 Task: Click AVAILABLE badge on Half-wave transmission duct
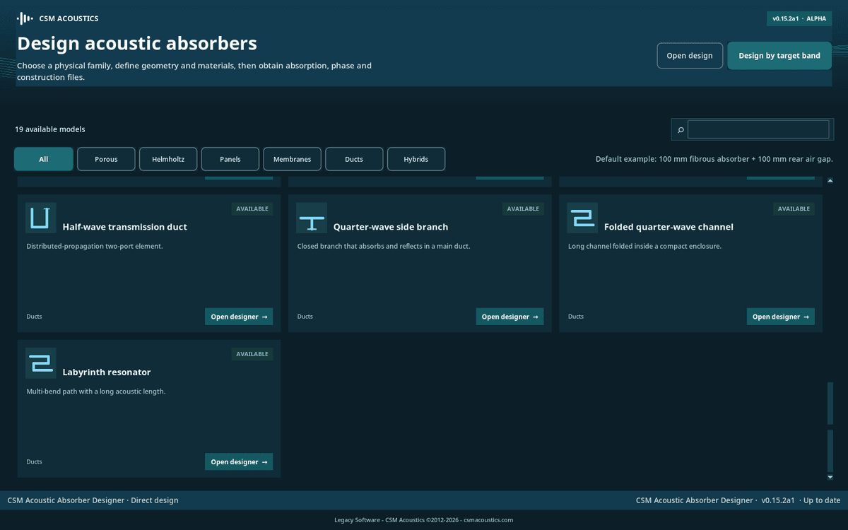point(252,209)
